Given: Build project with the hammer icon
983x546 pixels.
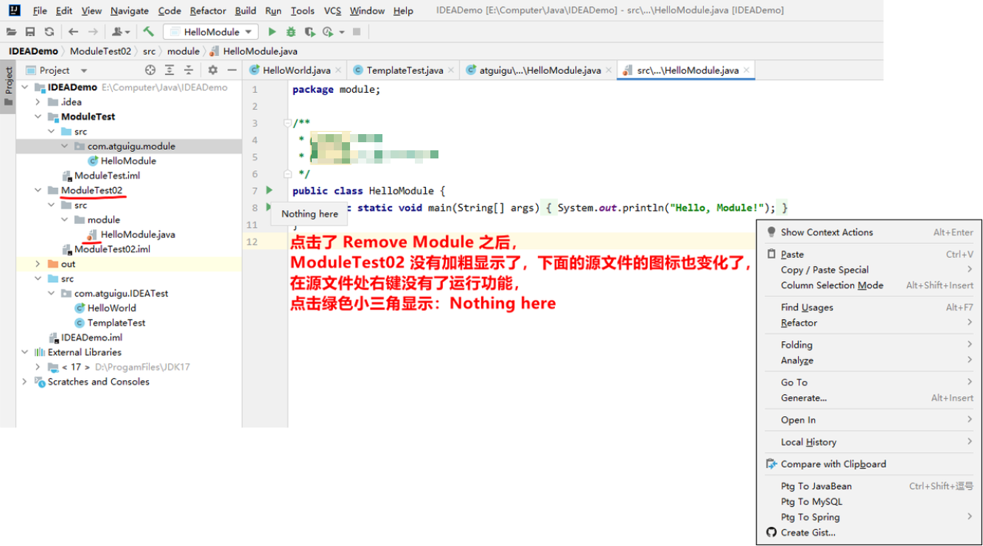Looking at the screenshot, I should coord(149,32).
